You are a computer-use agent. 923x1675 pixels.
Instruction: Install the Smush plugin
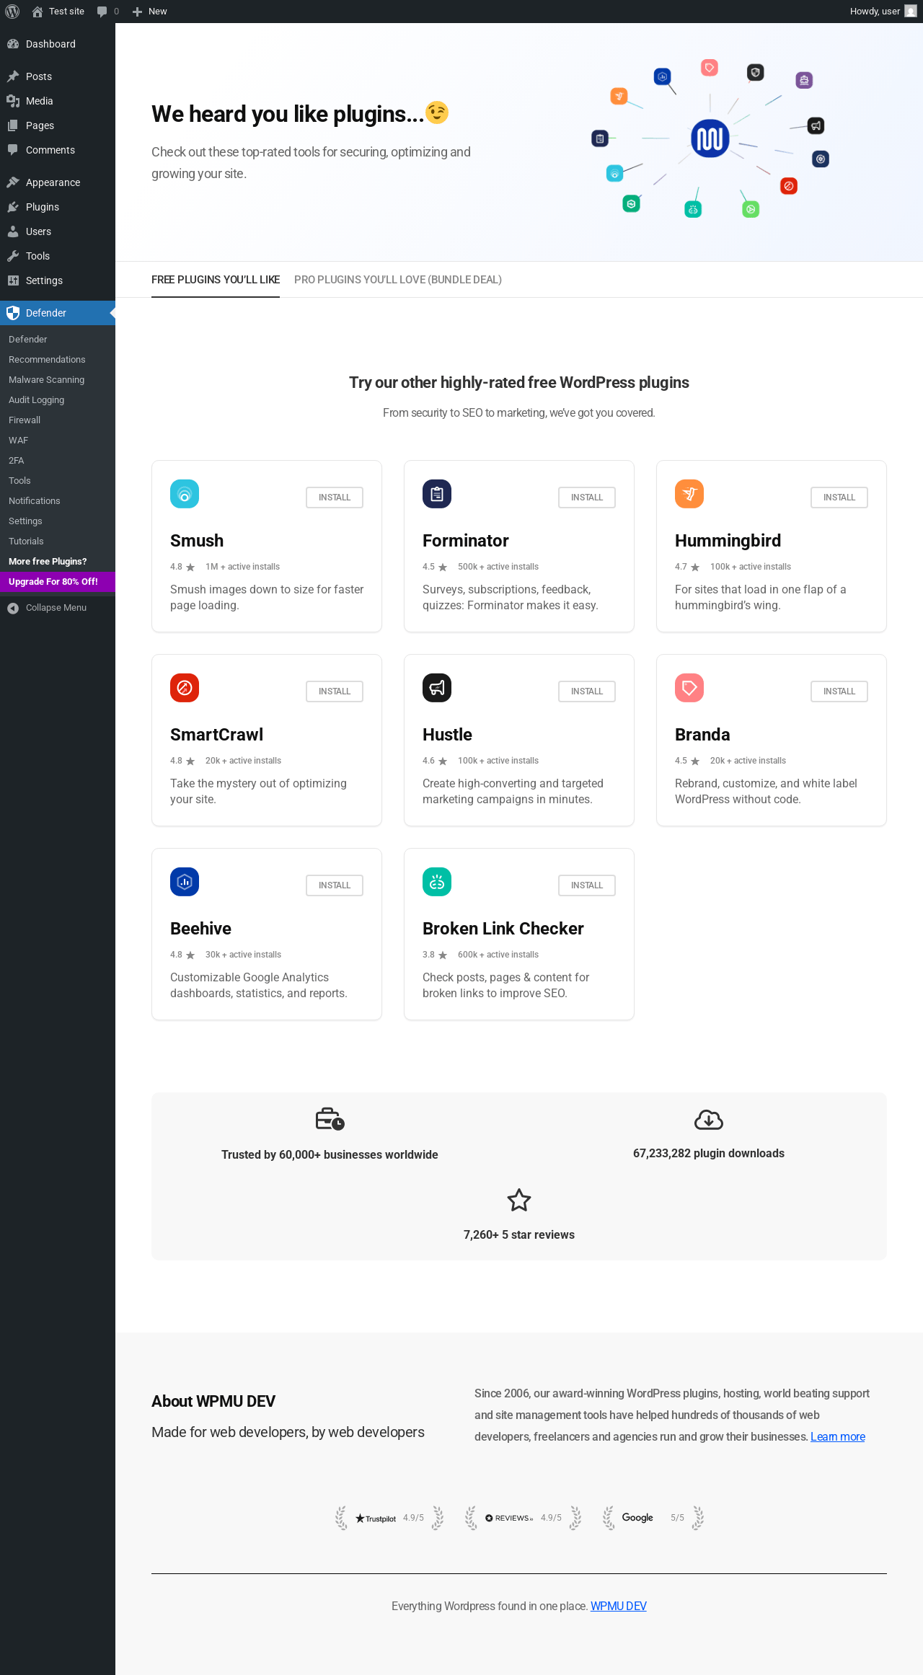(x=335, y=498)
